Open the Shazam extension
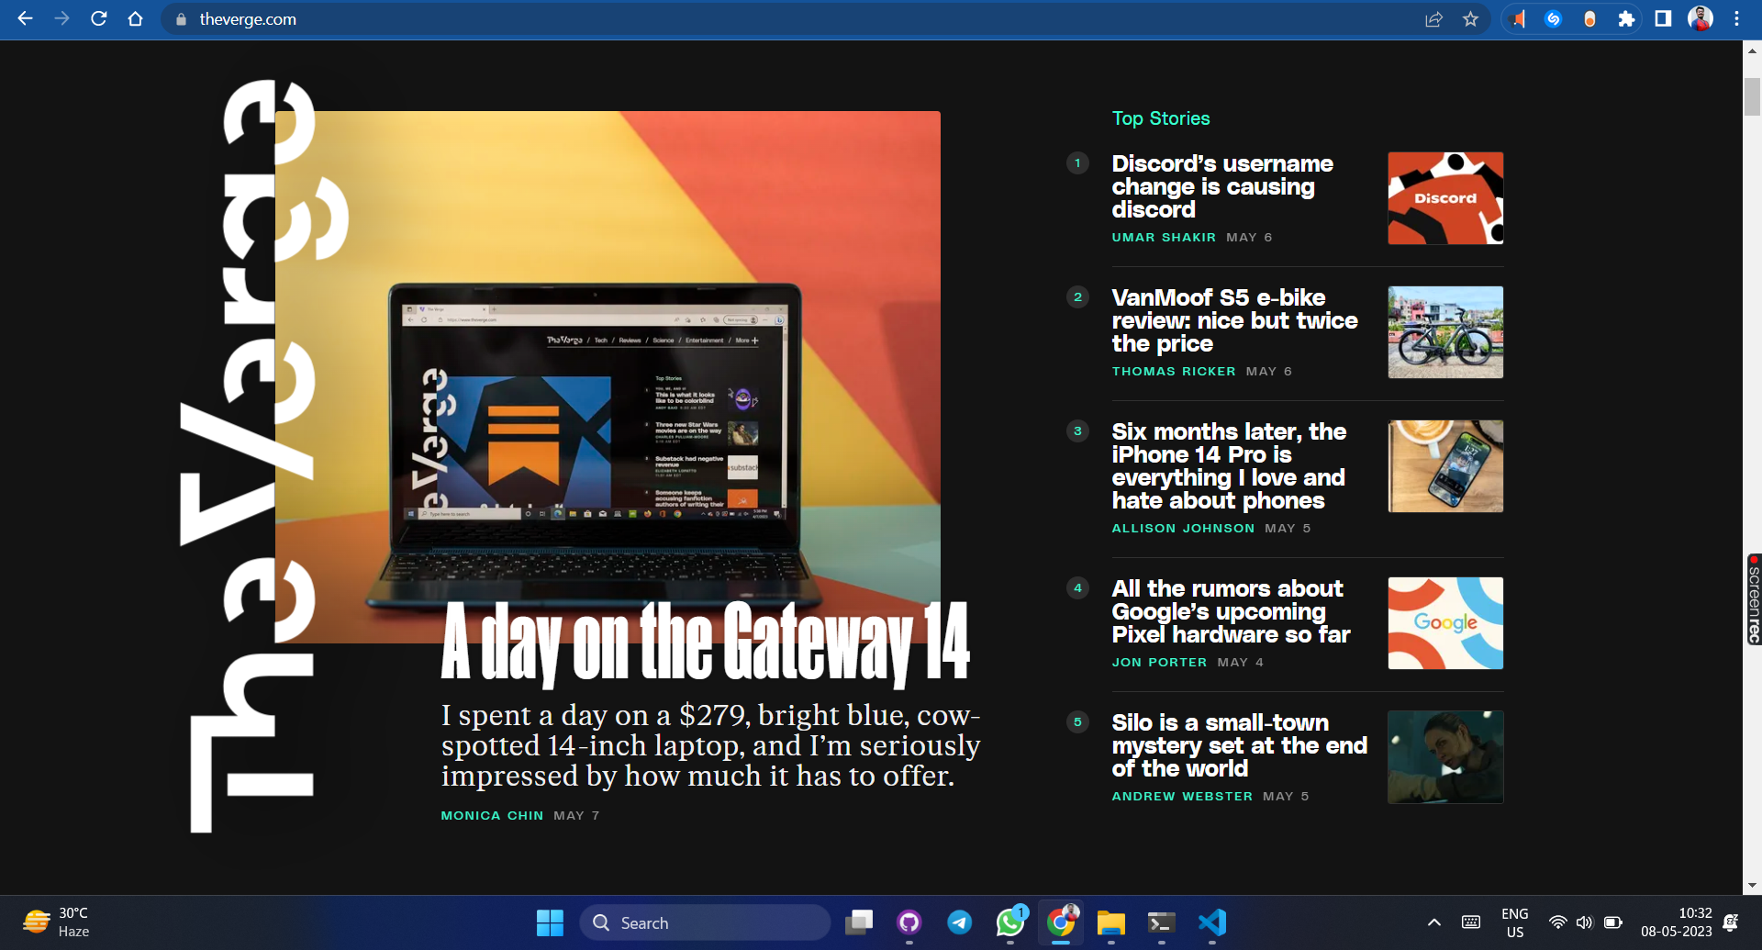 click(1553, 19)
